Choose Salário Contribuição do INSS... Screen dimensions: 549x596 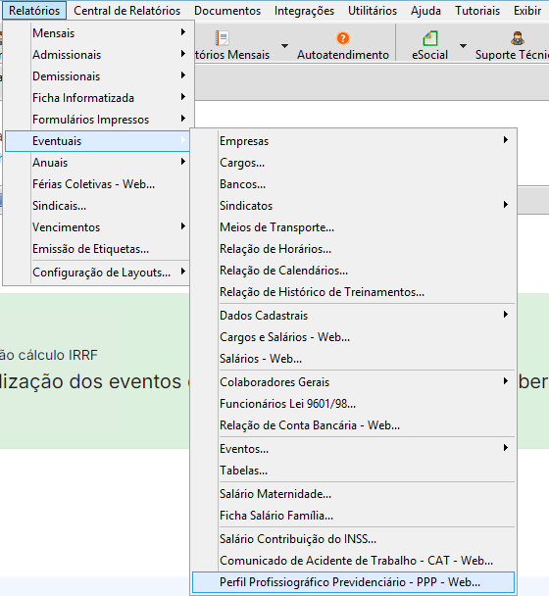point(353,539)
